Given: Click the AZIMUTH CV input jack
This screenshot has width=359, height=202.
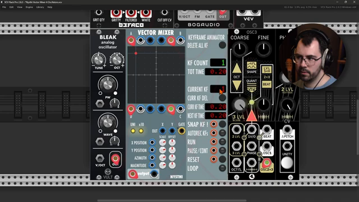Looking at the screenshot, I should click(x=152, y=158).
